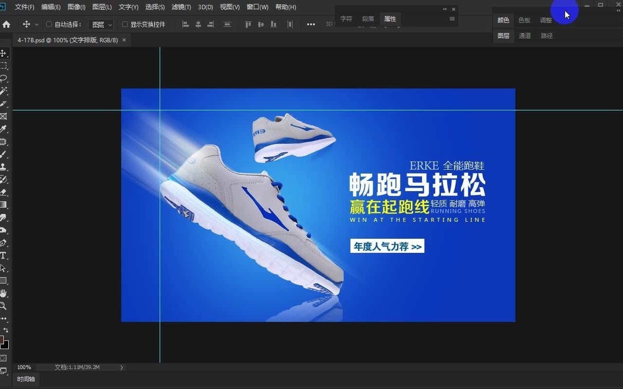Select the Clone Stamp tool
Viewport: 623px width, 389px height.
(x=3, y=167)
